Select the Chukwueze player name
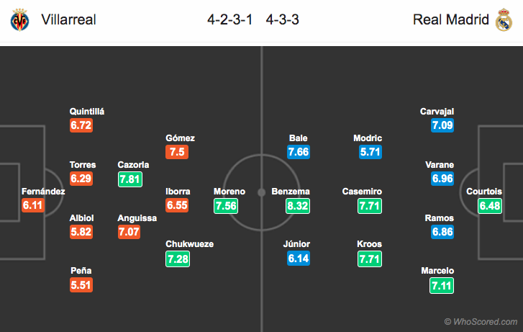Image resolution: width=523 pixels, height=332 pixels. pos(189,244)
